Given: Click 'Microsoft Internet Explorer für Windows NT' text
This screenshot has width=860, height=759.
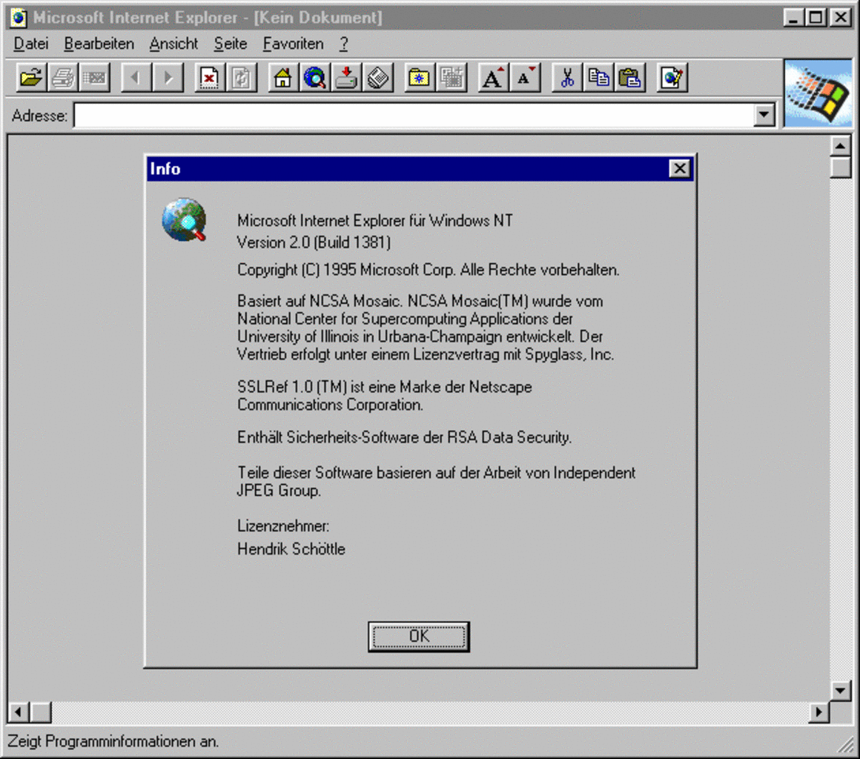Looking at the screenshot, I should coord(374,220).
